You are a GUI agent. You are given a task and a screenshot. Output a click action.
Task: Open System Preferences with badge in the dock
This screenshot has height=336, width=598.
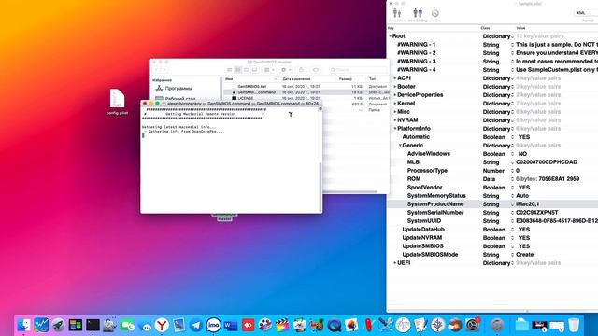472,325
